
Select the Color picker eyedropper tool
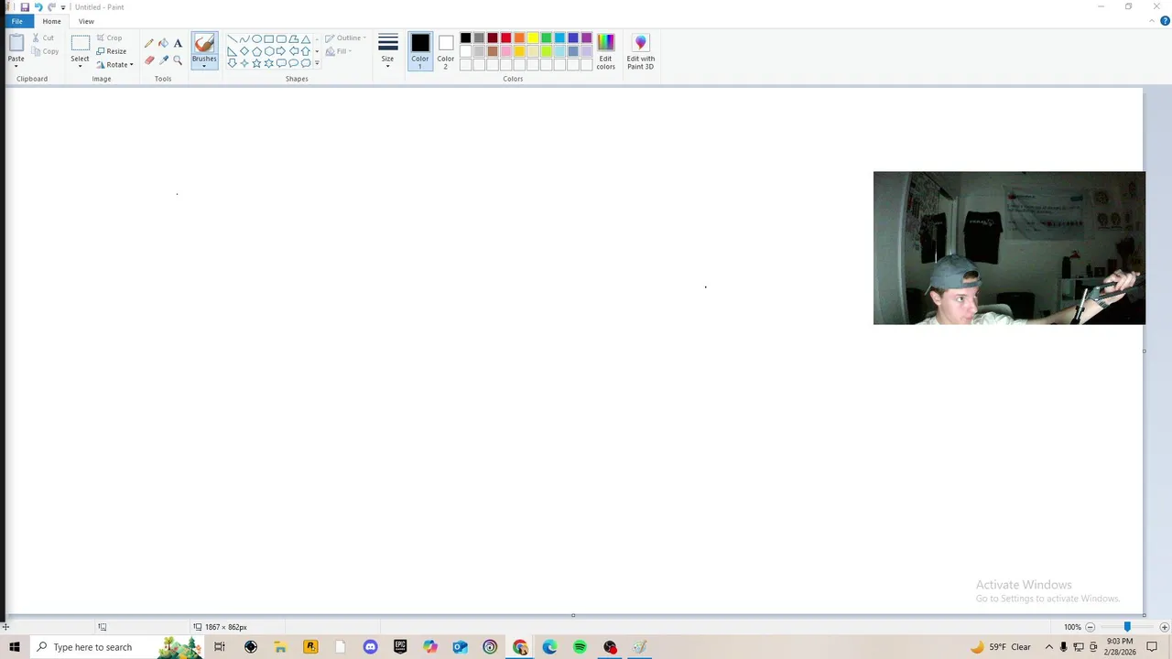(x=163, y=59)
